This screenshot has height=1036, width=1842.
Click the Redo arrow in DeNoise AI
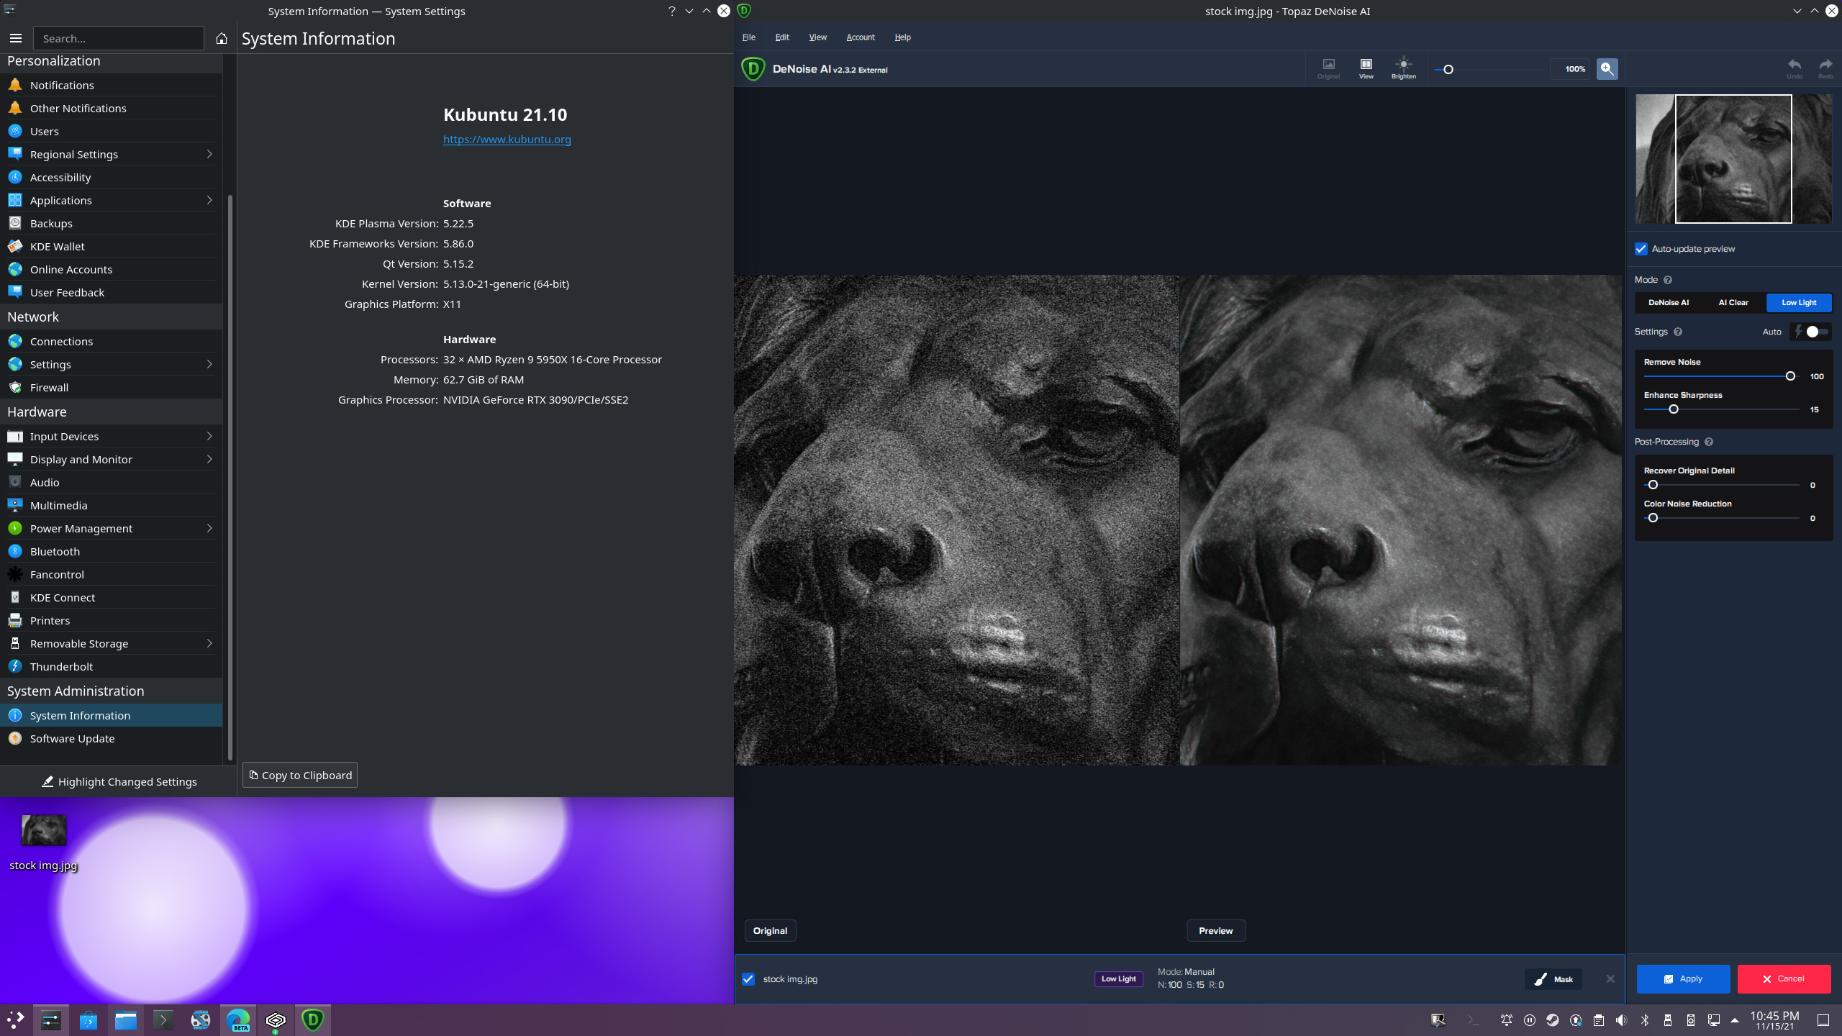1825,65
